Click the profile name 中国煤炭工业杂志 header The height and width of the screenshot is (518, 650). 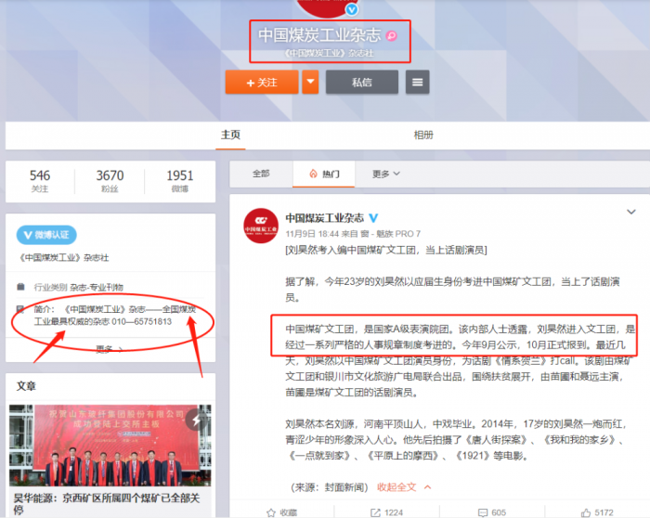(x=319, y=35)
